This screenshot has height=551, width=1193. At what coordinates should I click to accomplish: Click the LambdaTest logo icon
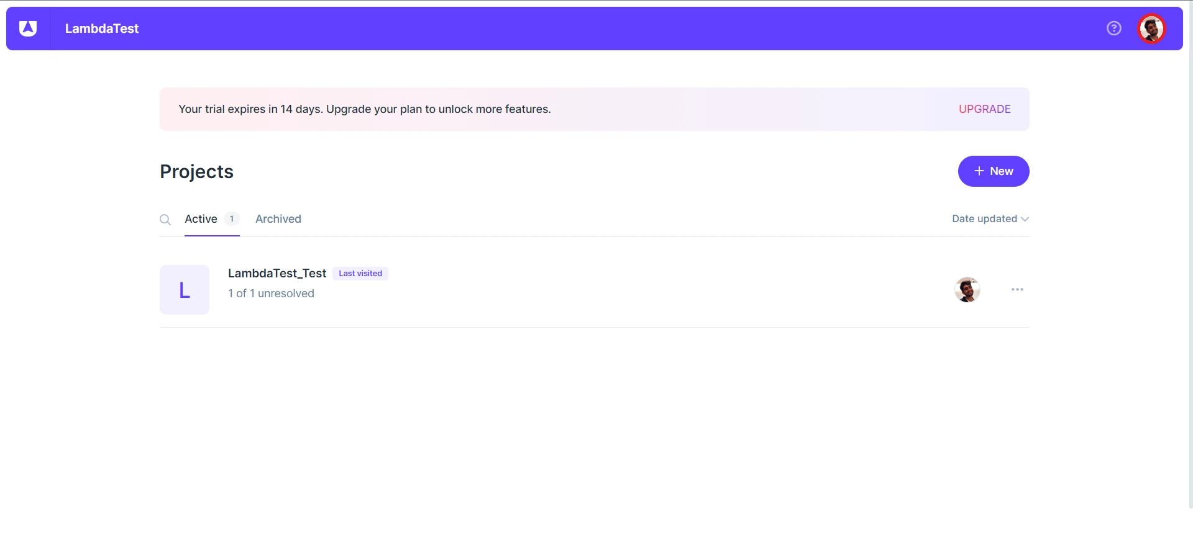point(28,29)
